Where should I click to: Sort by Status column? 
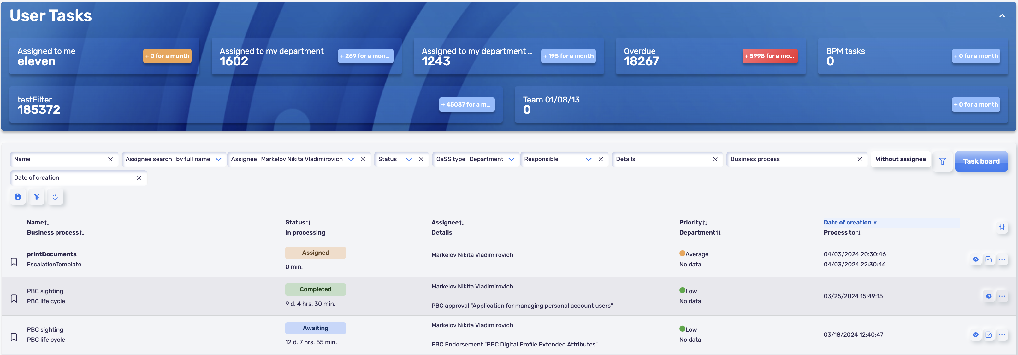tap(298, 222)
